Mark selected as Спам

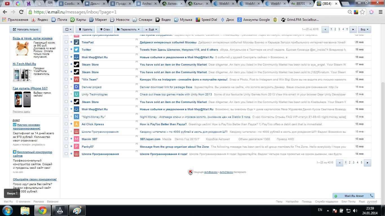coord(105,29)
